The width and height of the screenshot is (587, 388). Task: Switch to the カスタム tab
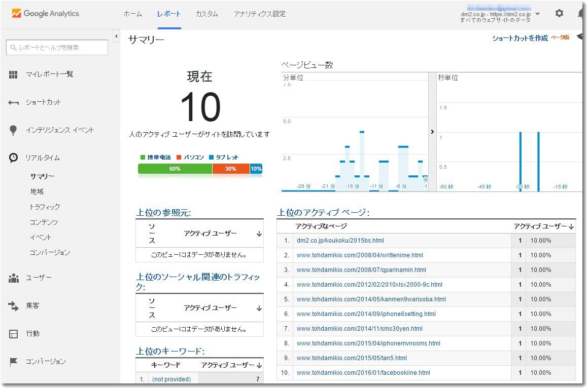click(x=206, y=14)
